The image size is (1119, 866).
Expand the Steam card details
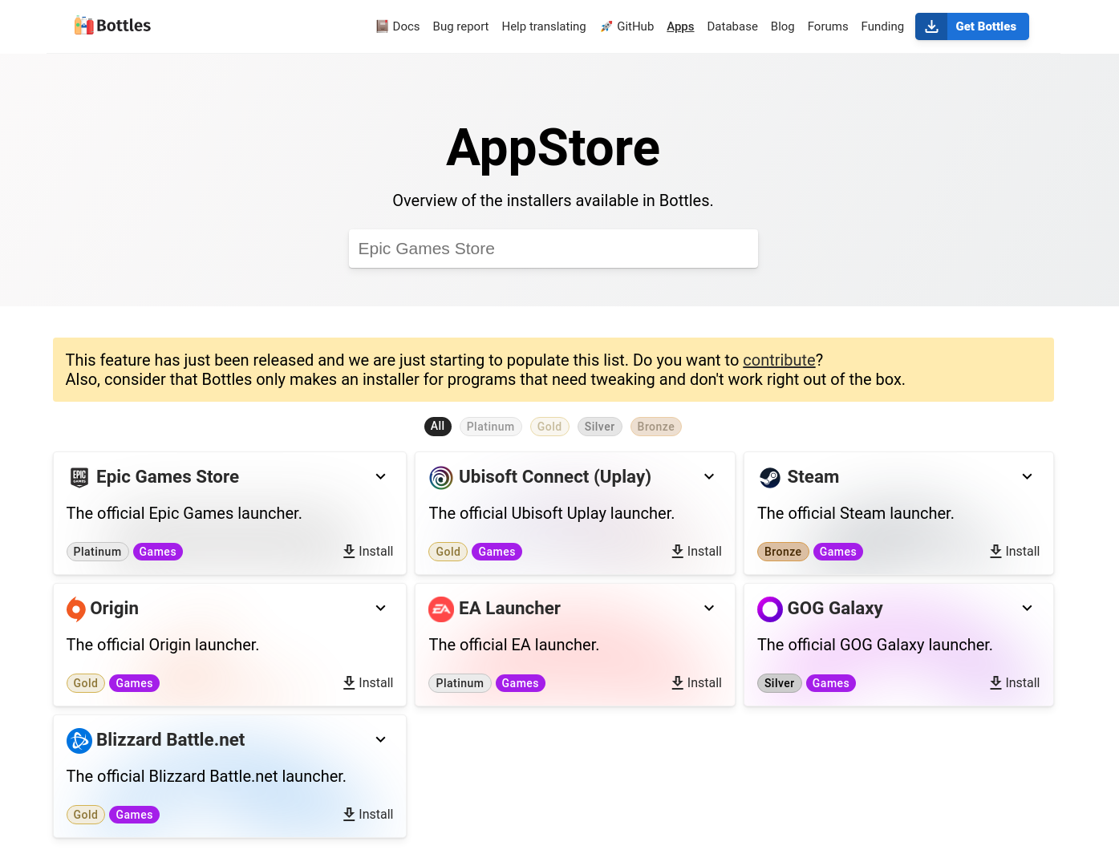(1027, 476)
